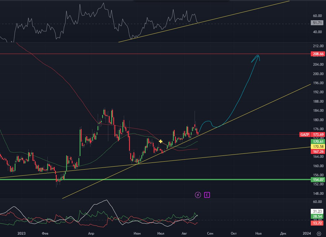326x237 pixels.
Task: Click the green 170.61 moving average label
Action: point(318,141)
